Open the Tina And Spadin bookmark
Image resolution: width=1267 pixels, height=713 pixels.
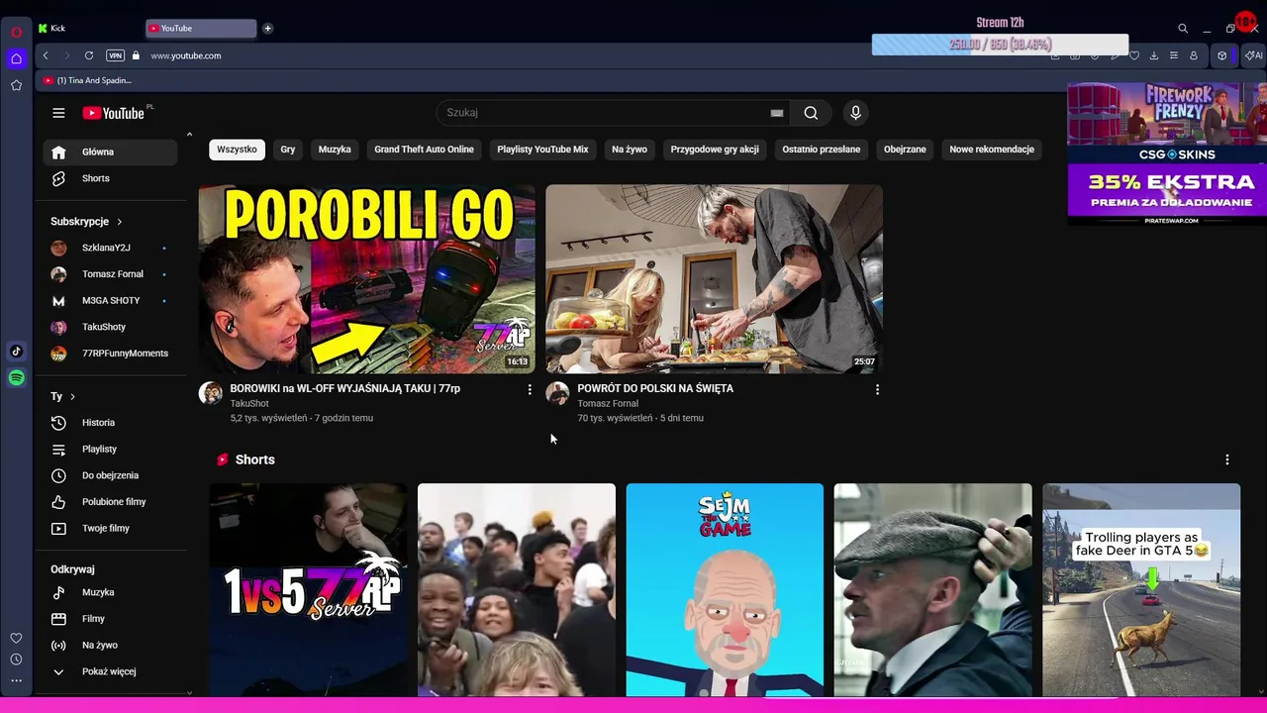pos(88,80)
